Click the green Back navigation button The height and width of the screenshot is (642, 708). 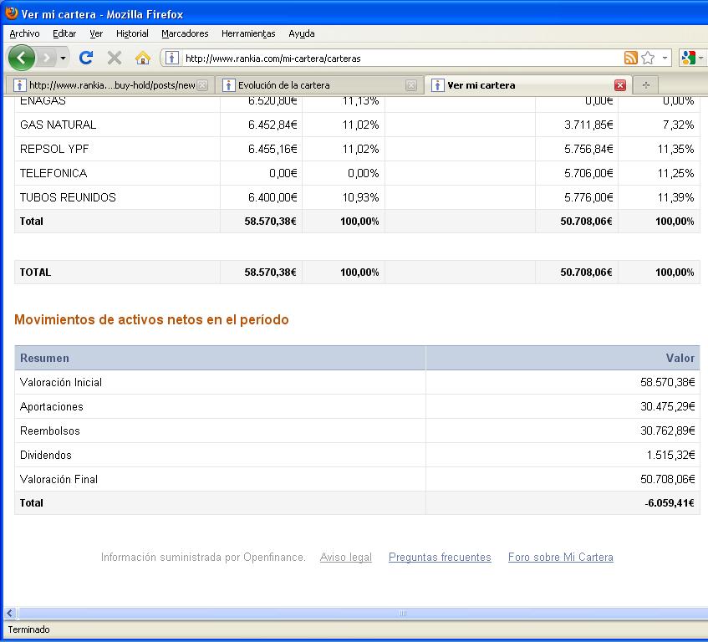point(21,58)
